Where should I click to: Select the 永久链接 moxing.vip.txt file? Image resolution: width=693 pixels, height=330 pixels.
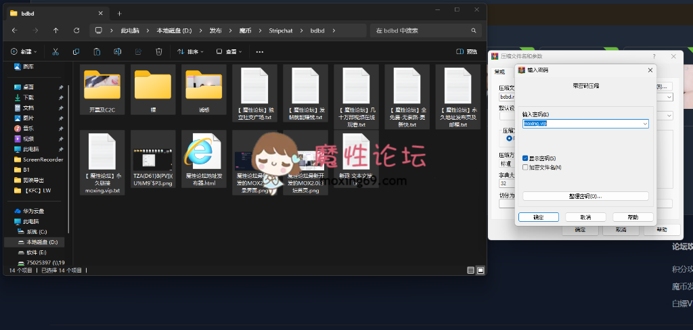102,162
